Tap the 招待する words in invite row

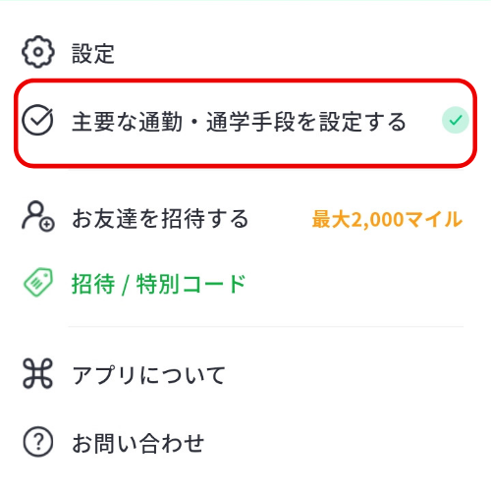tap(205, 218)
